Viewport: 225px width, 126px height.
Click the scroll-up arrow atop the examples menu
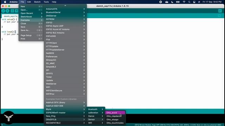[x=65, y=6]
